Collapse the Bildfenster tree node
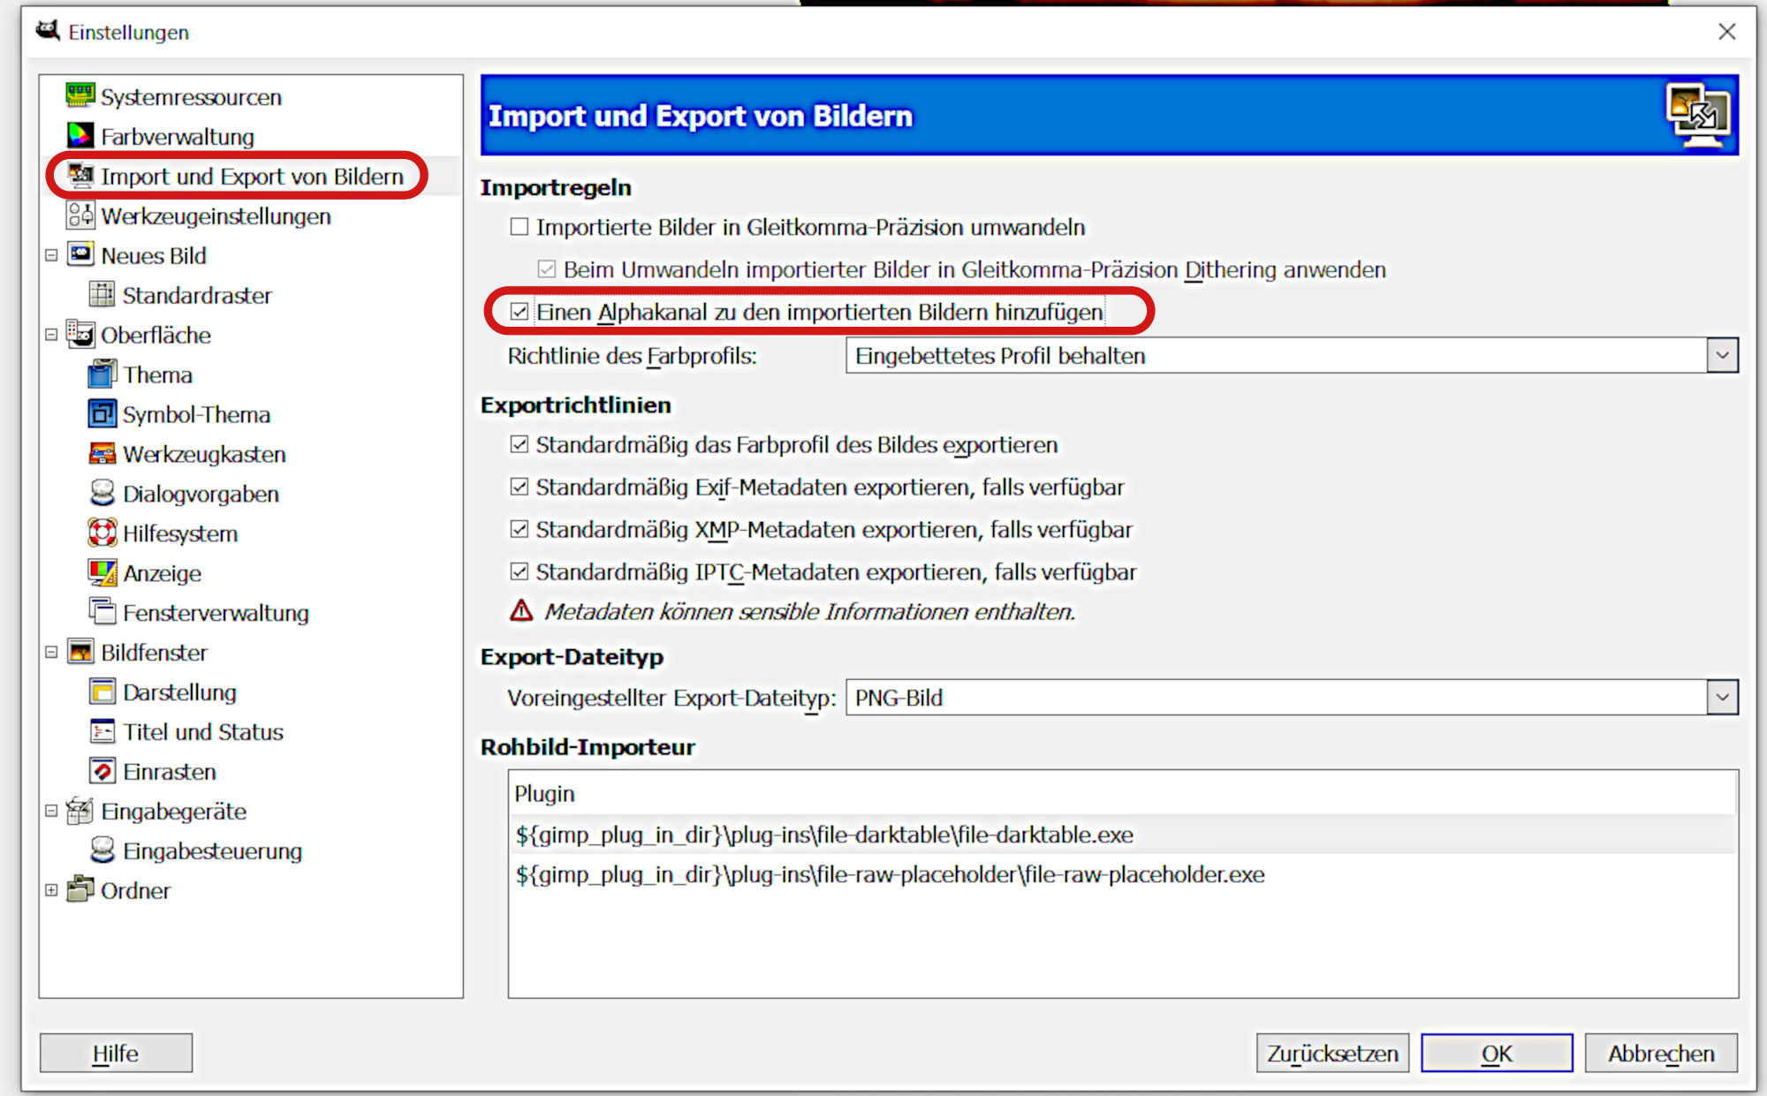The height and width of the screenshot is (1096, 1767). tap(51, 652)
